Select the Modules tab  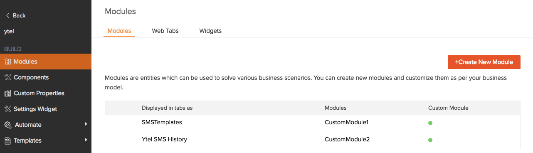[119, 31]
